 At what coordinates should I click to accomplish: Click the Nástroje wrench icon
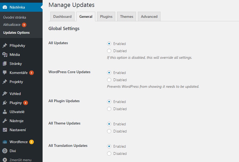pyautogui.click(x=5, y=121)
